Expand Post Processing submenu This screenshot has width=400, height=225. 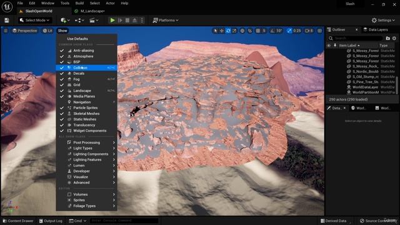[x=87, y=142]
